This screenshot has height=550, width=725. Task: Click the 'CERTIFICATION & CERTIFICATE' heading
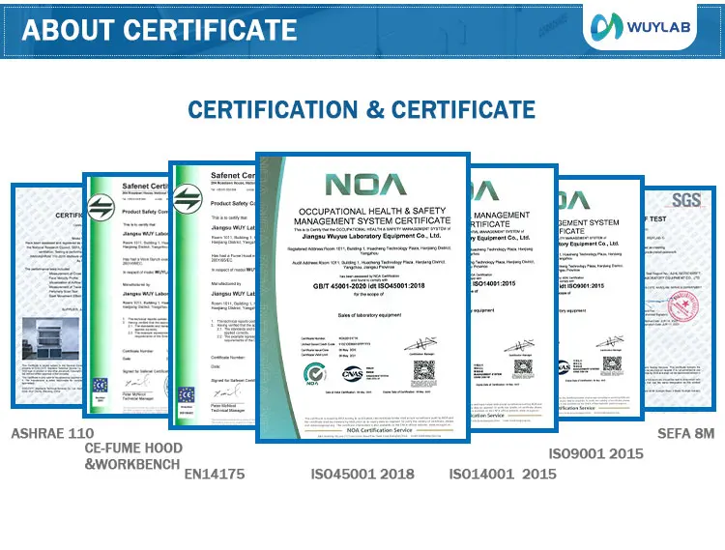(362, 110)
